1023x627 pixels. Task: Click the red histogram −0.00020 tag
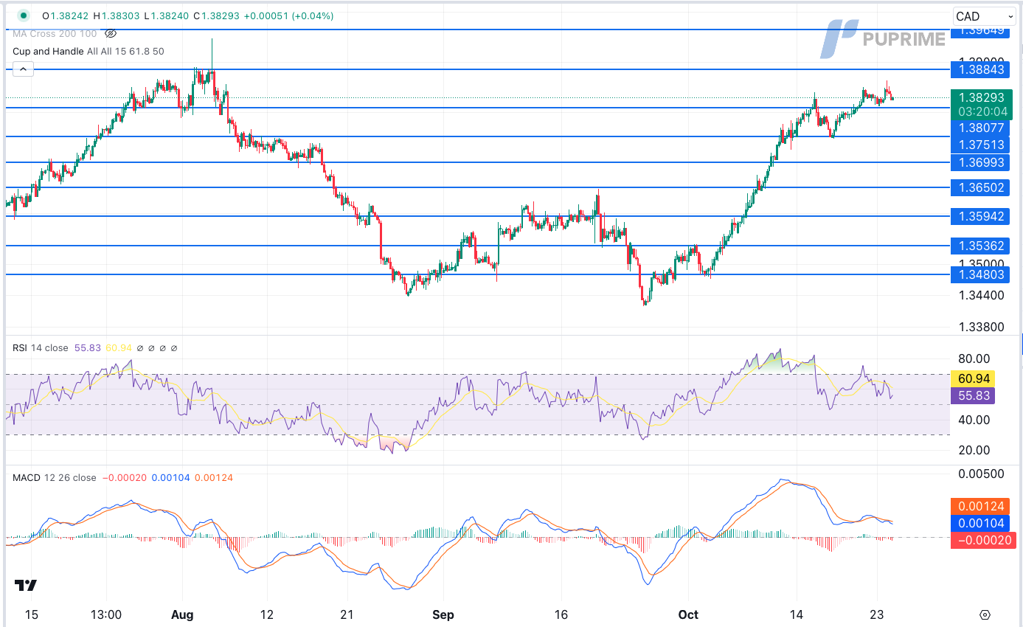pos(983,541)
